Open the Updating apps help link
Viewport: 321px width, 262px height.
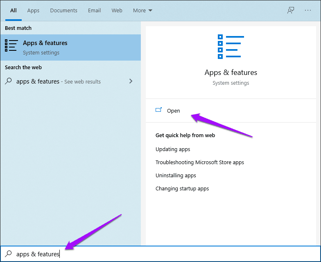[173, 149]
